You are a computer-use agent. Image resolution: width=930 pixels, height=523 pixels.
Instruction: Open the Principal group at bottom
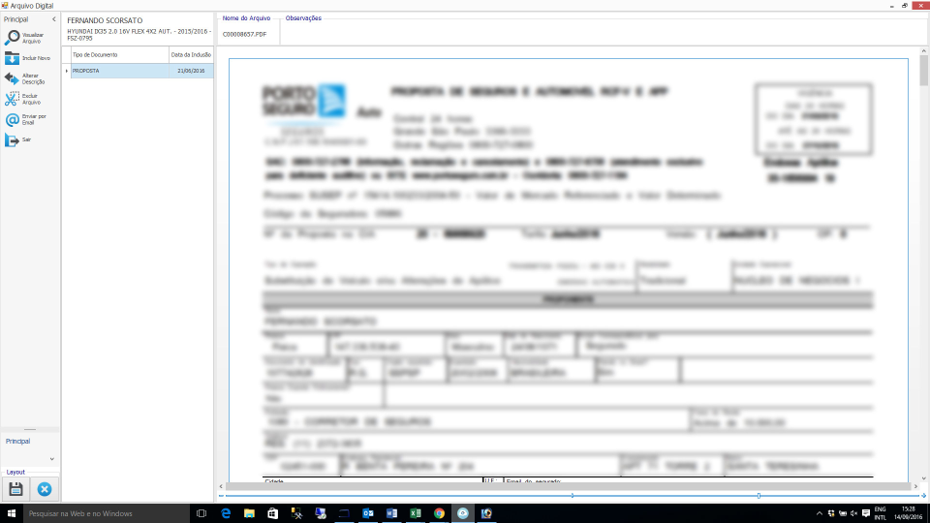click(17, 442)
